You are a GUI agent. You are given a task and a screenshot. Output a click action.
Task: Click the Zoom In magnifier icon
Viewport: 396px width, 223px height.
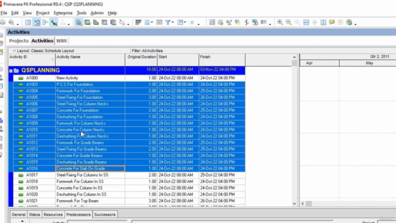[280, 22]
